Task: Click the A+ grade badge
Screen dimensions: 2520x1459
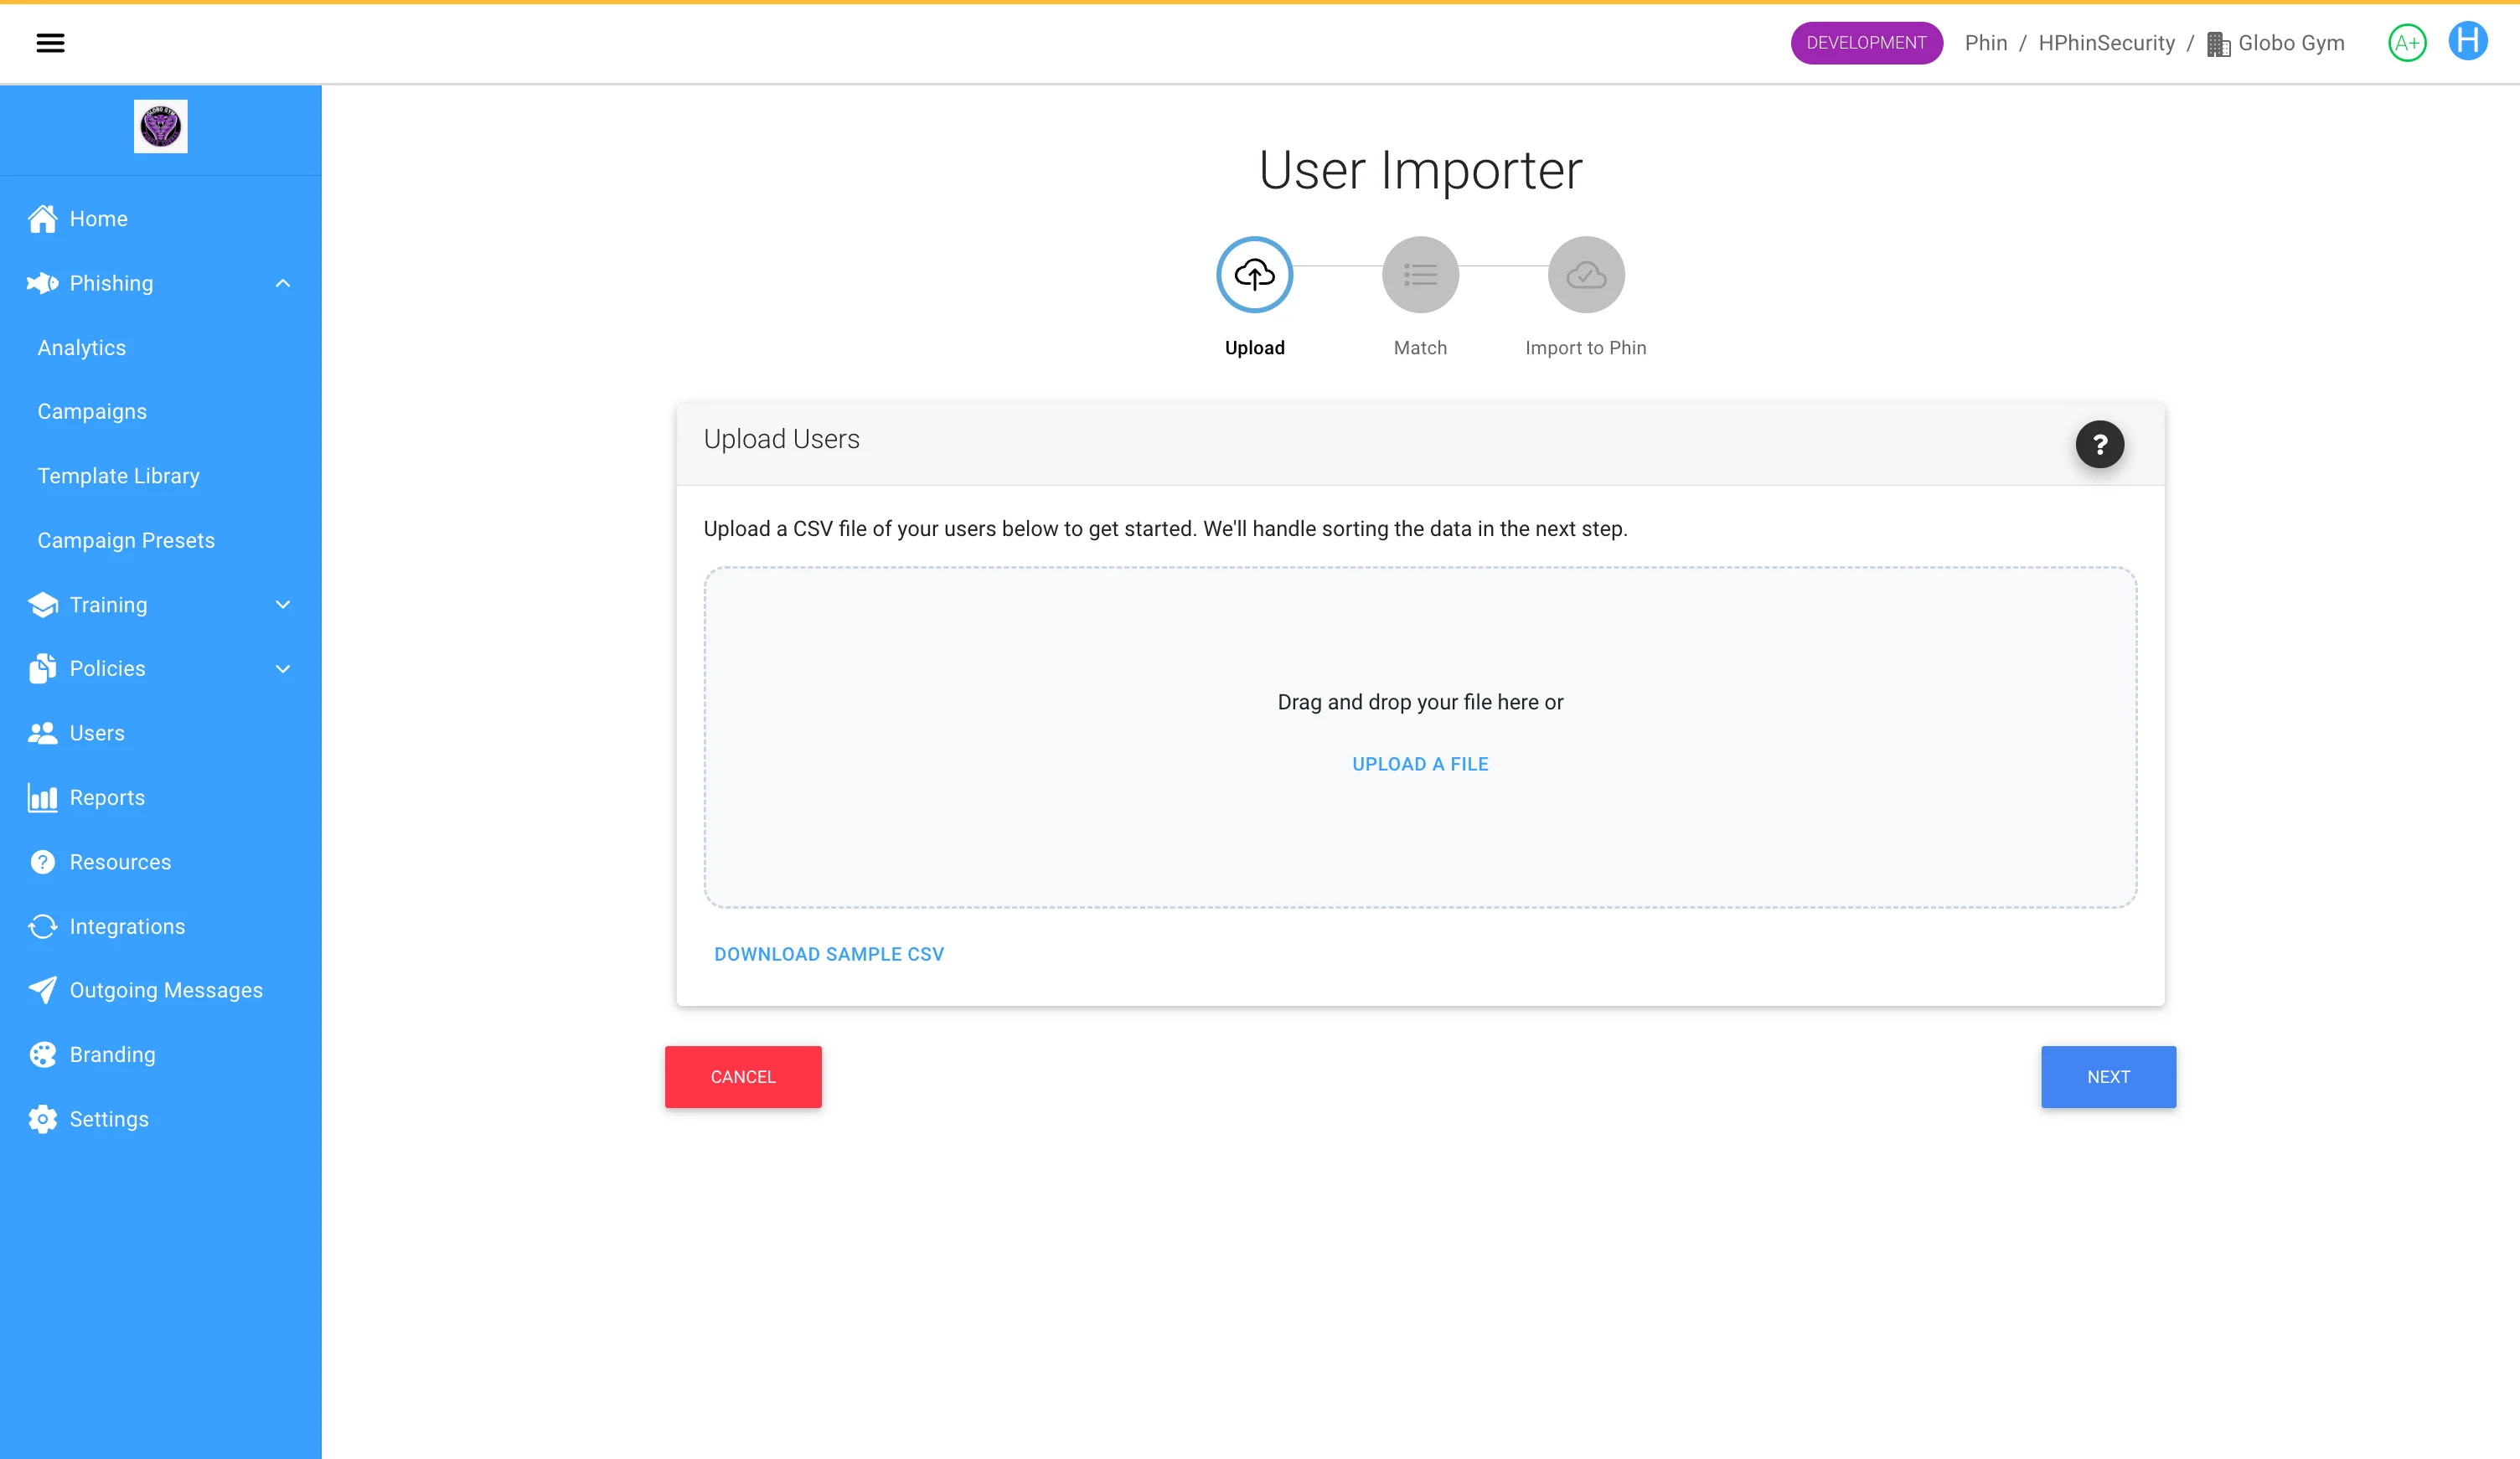Action: pos(2407,43)
